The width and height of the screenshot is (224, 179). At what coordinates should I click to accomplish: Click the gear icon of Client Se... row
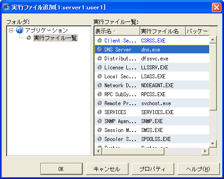pyautogui.click(x=99, y=40)
